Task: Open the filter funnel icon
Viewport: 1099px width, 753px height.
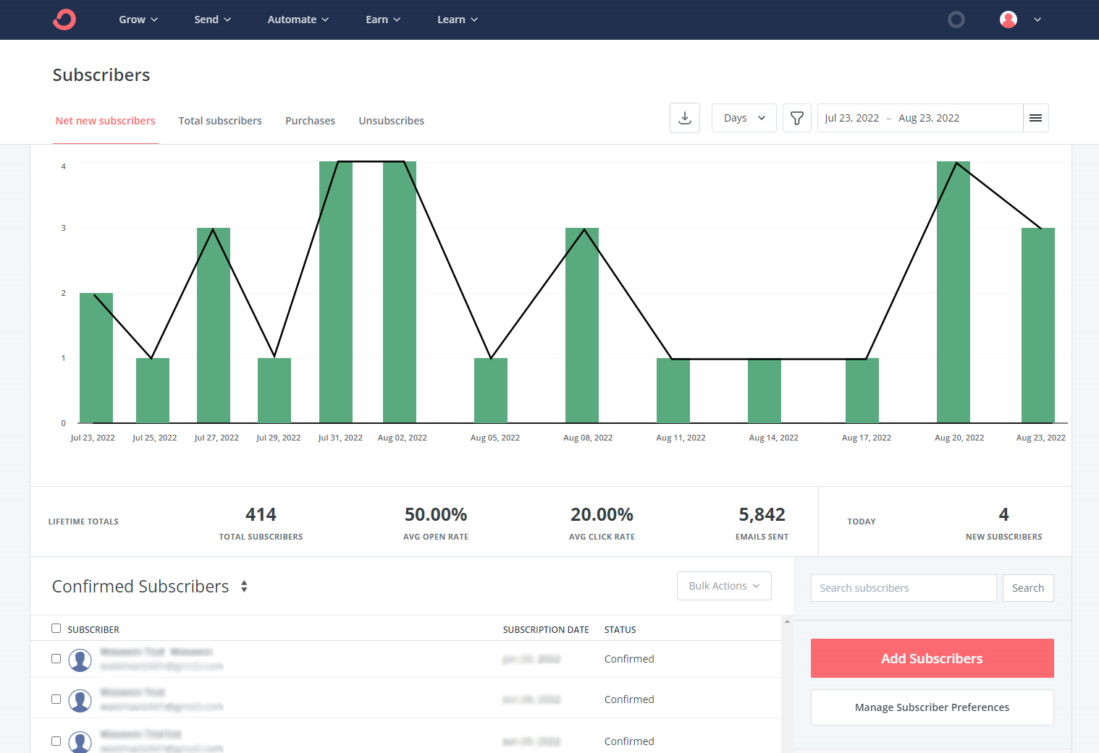Action: coord(797,118)
